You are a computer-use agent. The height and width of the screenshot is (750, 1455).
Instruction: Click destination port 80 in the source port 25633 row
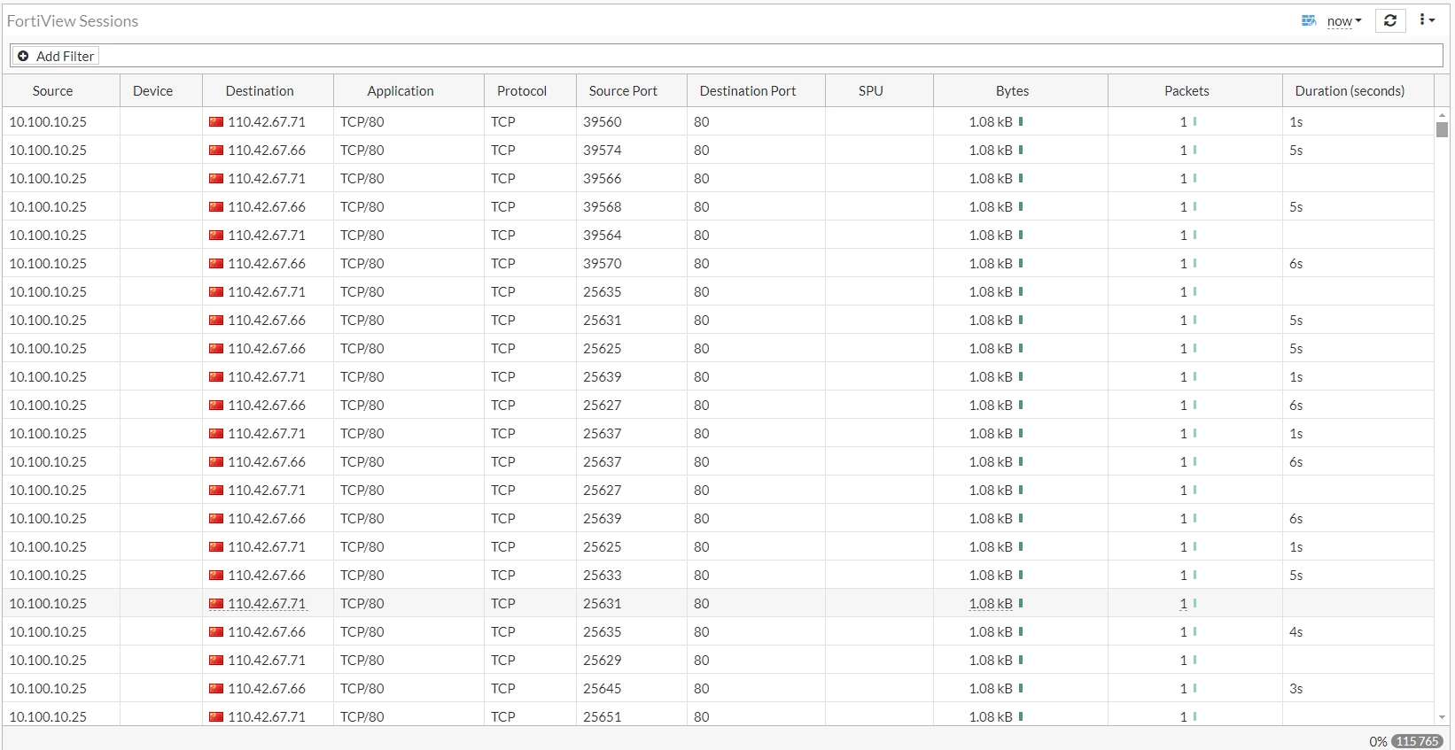pos(702,576)
